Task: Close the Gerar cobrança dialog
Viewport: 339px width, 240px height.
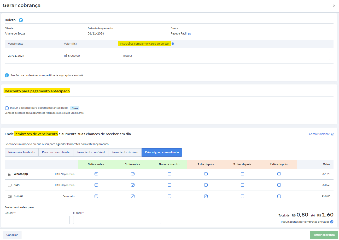Action: point(334,5)
